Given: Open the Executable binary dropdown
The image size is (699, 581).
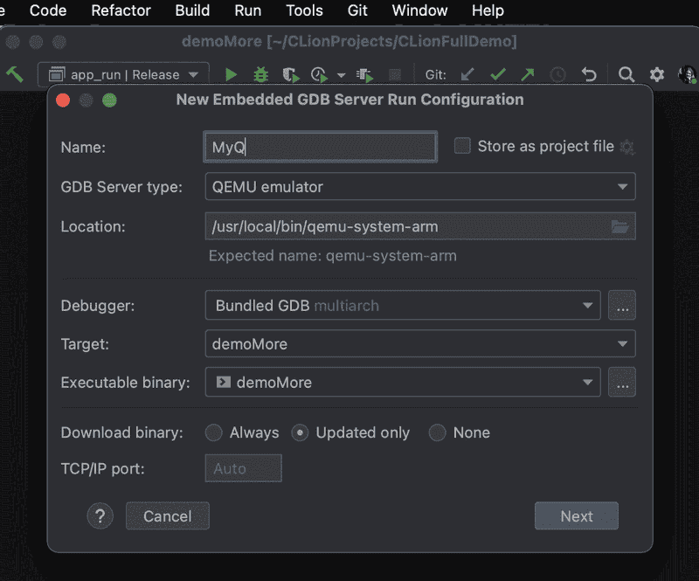Looking at the screenshot, I should [403, 382].
